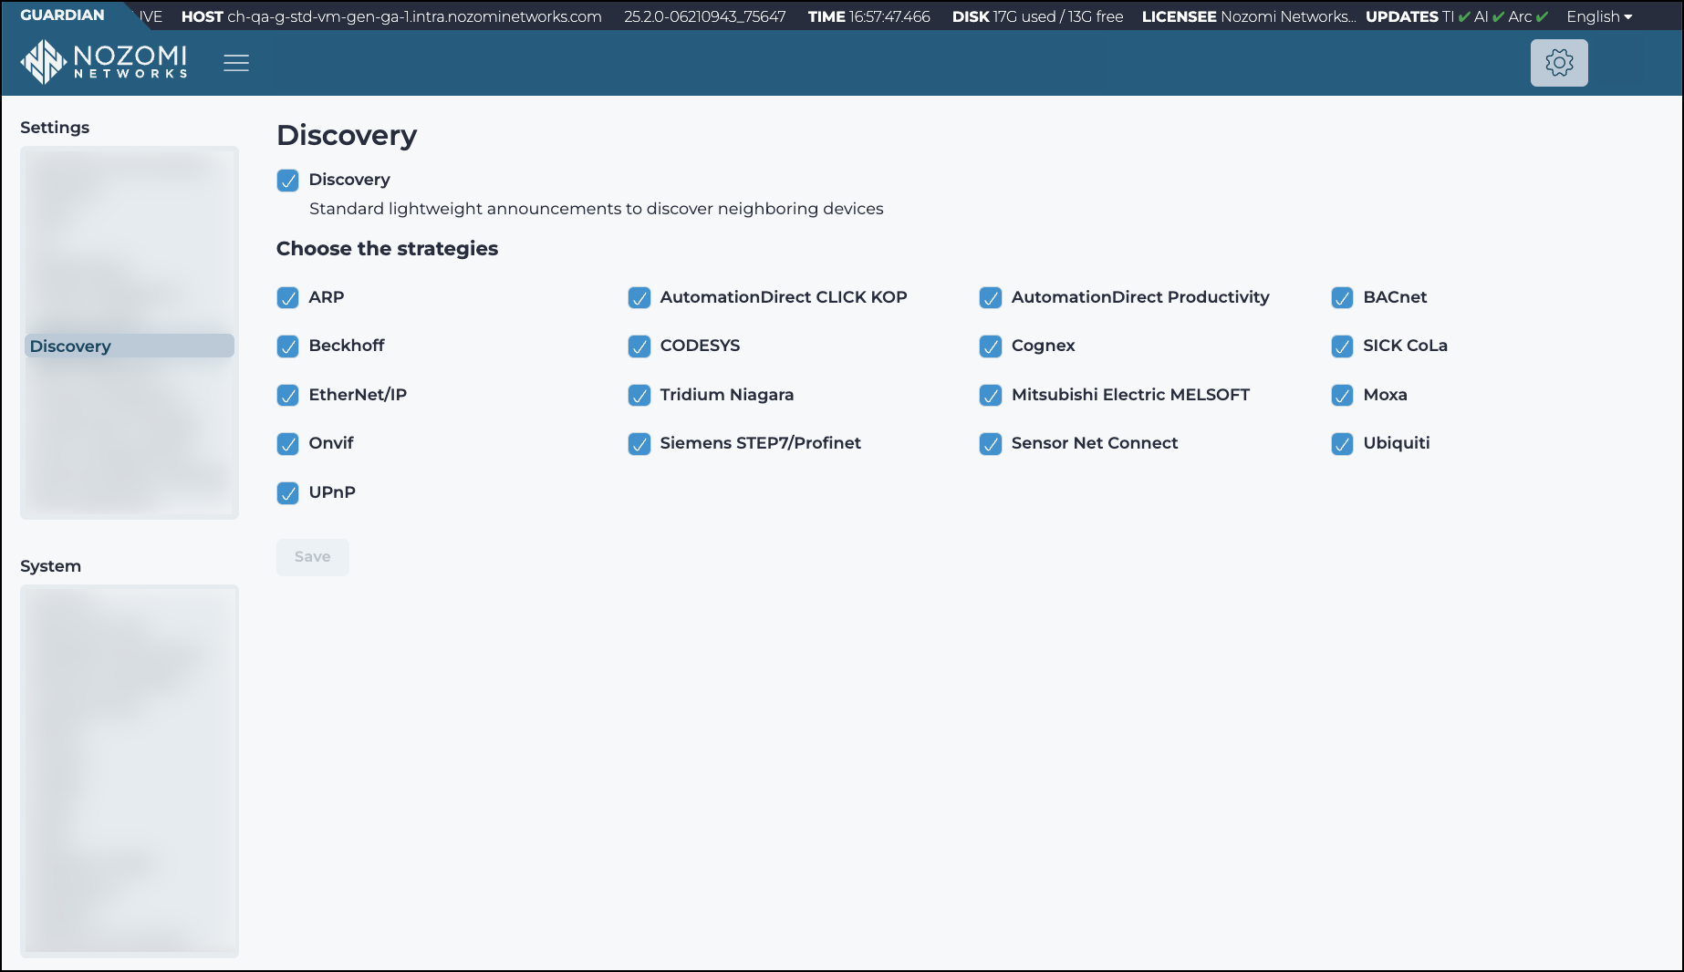This screenshot has width=1684, height=972.
Task: Uncheck the ARP strategy
Action: coord(288,297)
